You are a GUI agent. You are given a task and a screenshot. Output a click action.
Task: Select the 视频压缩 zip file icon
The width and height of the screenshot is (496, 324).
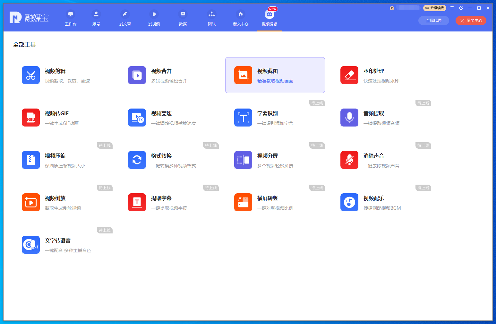pos(31,160)
